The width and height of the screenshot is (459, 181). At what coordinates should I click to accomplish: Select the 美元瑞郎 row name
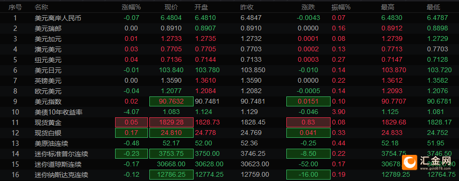[48, 29]
